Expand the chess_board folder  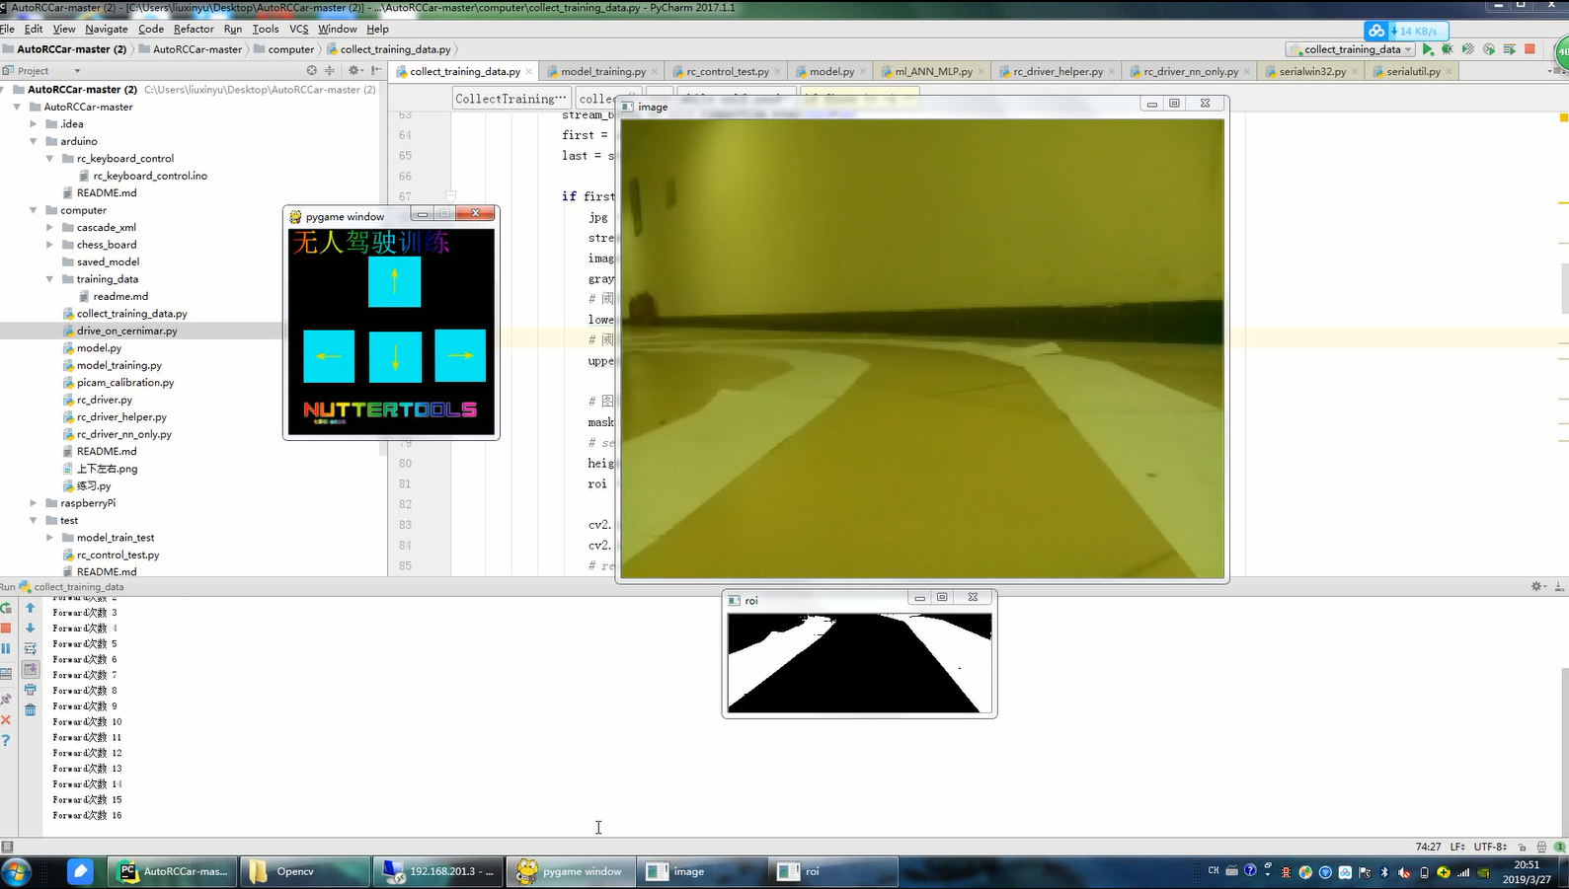50,245
